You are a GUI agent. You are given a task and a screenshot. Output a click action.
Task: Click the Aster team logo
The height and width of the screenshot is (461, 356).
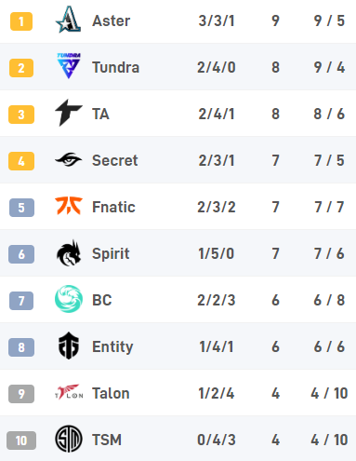(69, 20)
